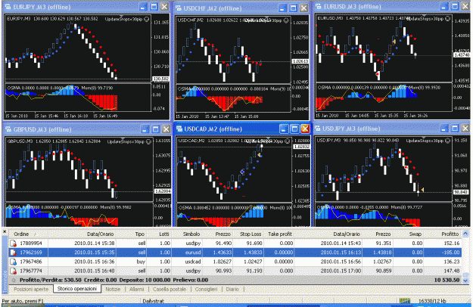This screenshot has height=307, width=473.
Task: Maximize the EURJPY,M3 chart window
Action: point(154,7)
